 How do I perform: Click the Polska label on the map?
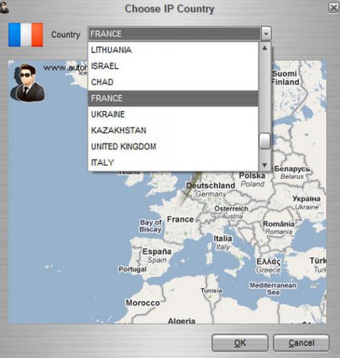point(252,175)
